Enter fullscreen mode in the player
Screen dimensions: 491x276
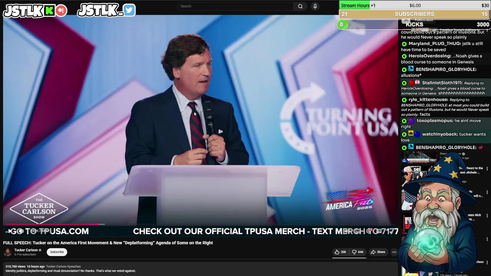[390, 231]
